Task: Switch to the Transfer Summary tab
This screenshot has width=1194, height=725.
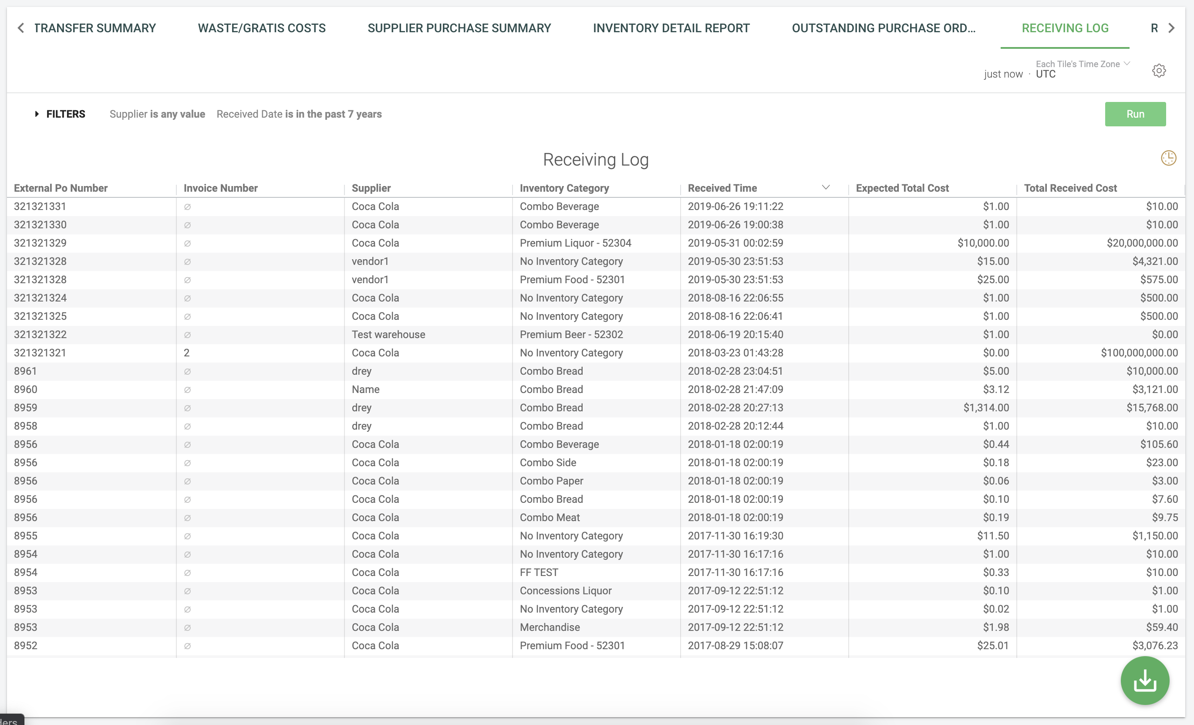Action: pyautogui.click(x=94, y=28)
